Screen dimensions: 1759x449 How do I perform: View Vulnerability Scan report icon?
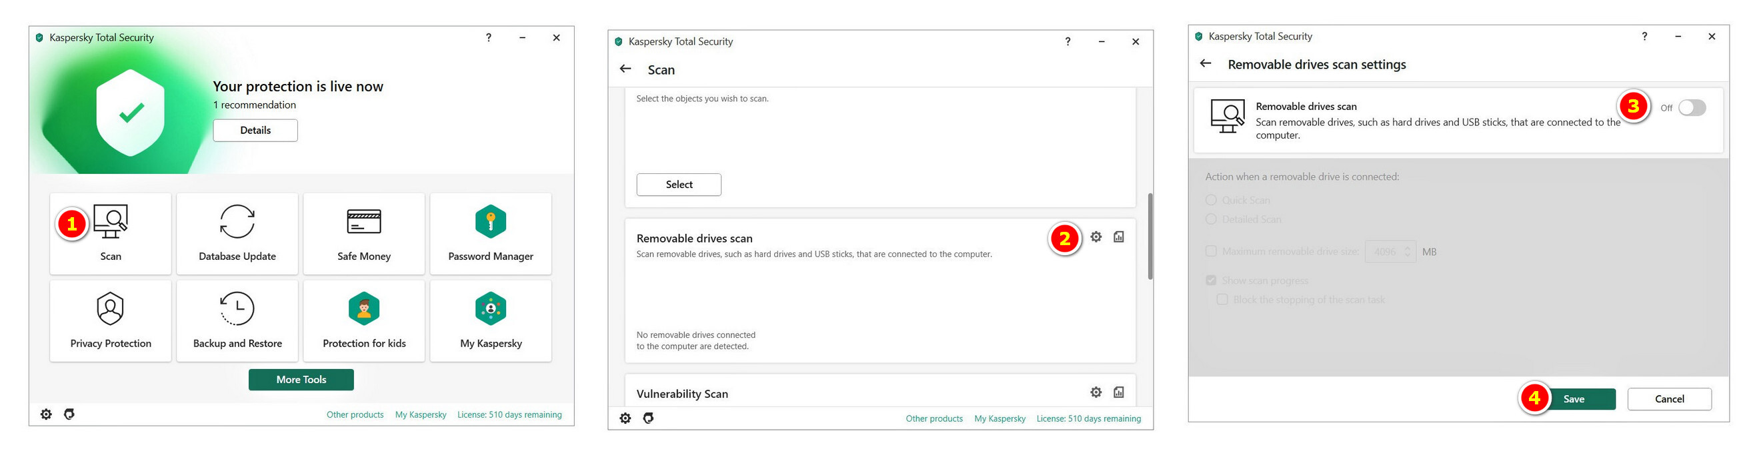coord(1118,392)
